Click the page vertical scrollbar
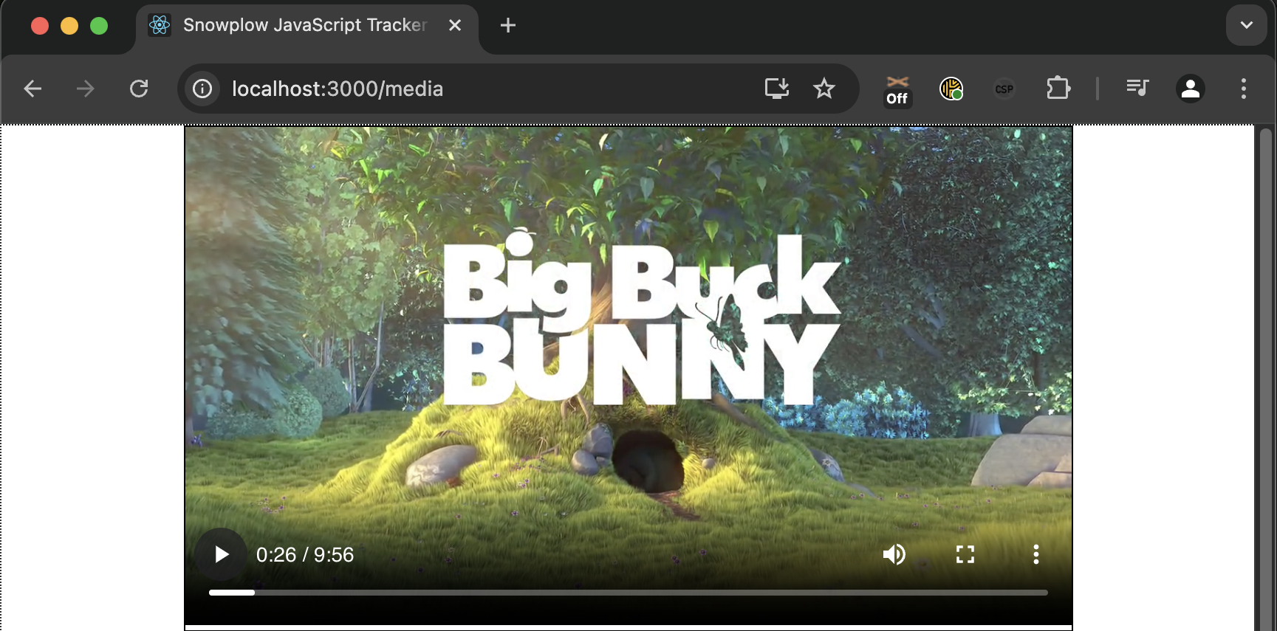The width and height of the screenshot is (1277, 631). pyautogui.click(x=1266, y=378)
